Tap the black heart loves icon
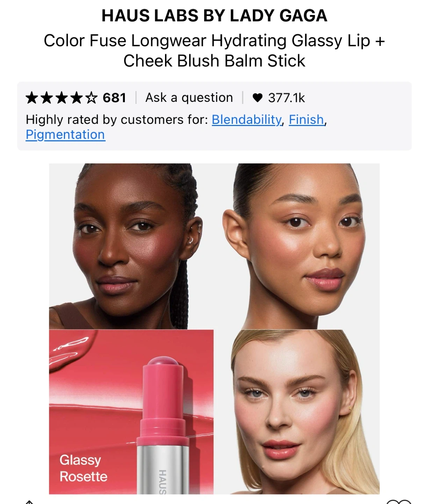Viewport: 429px width, 504px height. point(257,98)
